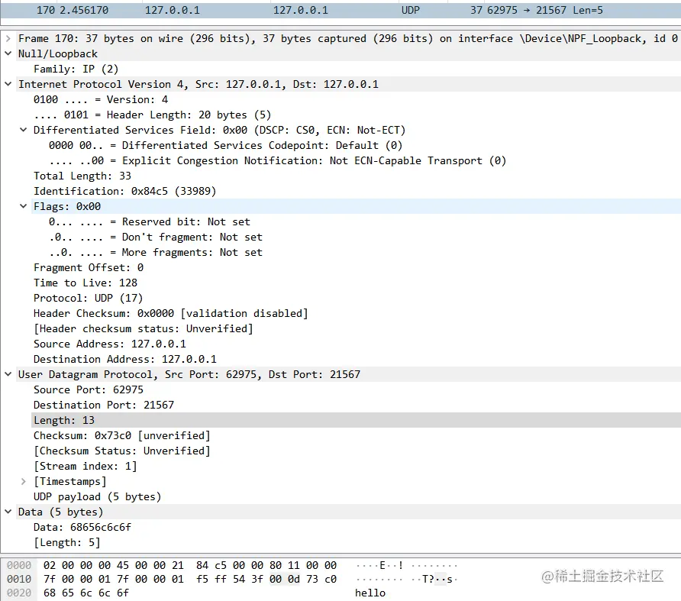Select packet 170 row in packet list
Image resolution: width=681 pixels, height=601 pixels.
click(340, 10)
